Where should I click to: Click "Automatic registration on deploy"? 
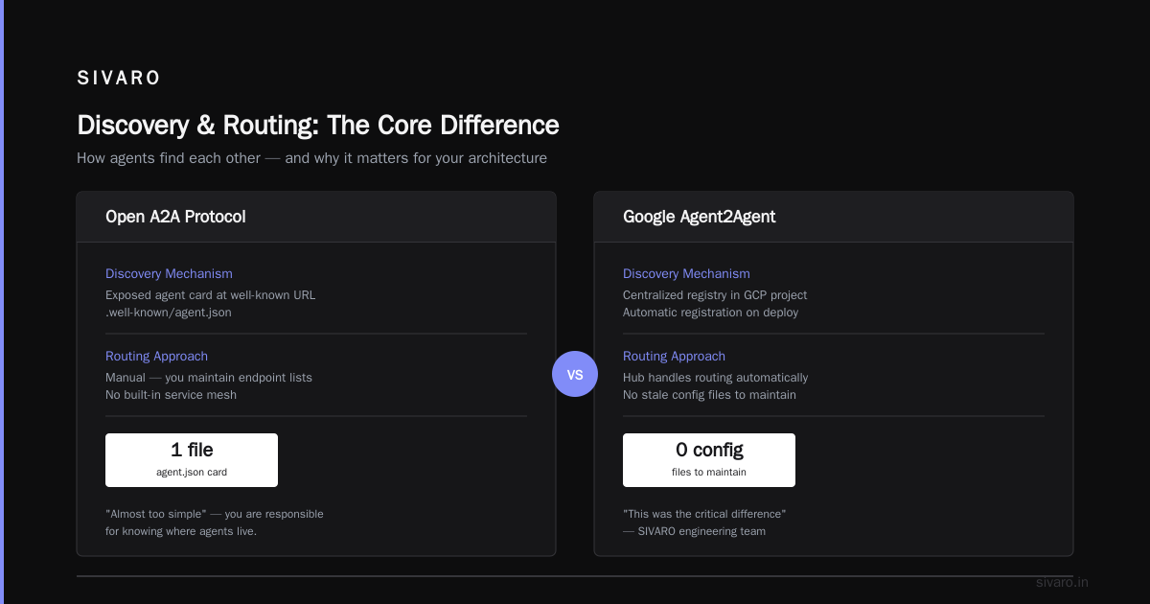710,313
